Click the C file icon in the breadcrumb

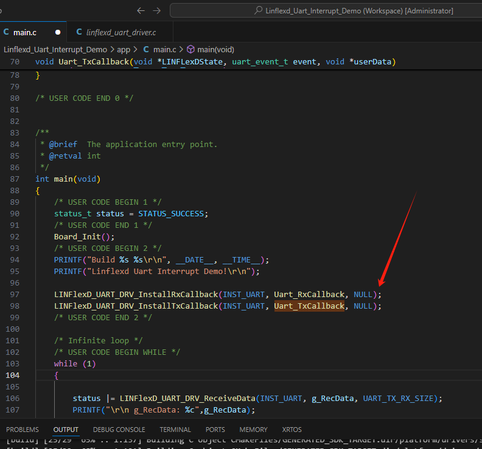[146, 49]
